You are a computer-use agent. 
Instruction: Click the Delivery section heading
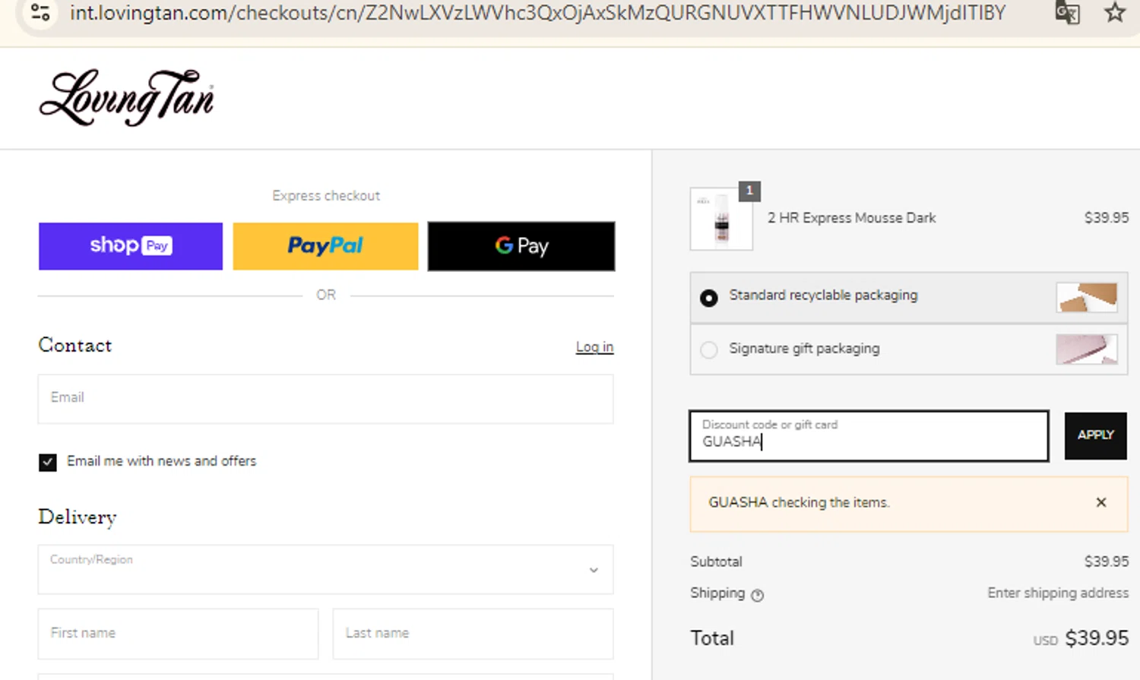[78, 517]
